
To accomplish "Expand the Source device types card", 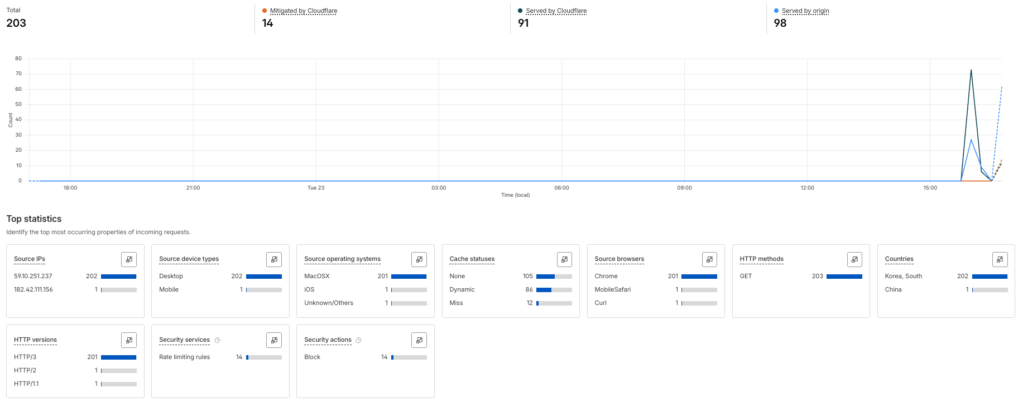I will click(x=274, y=259).
